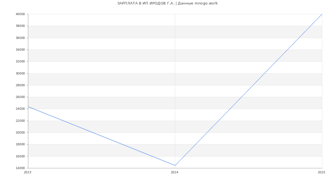The image size is (336, 182).
Task: Click the 22000 y-axis label
Action: [20, 121]
